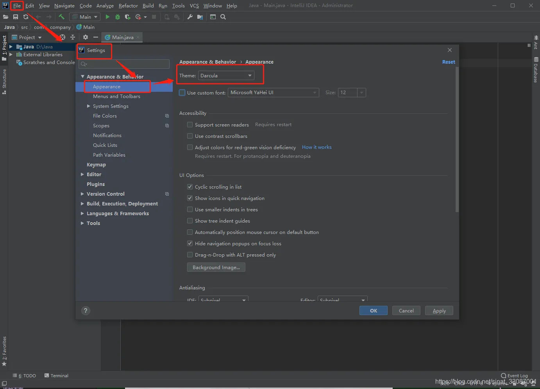The image size is (540, 389).
Task: Run with Coverage shield icon
Action: [x=127, y=17]
